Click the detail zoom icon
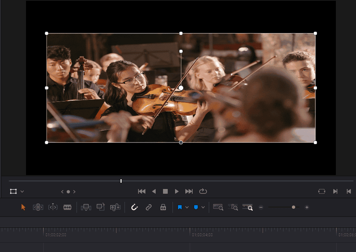Image resolution: width=356 pixels, height=252 pixels. pos(233,207)
